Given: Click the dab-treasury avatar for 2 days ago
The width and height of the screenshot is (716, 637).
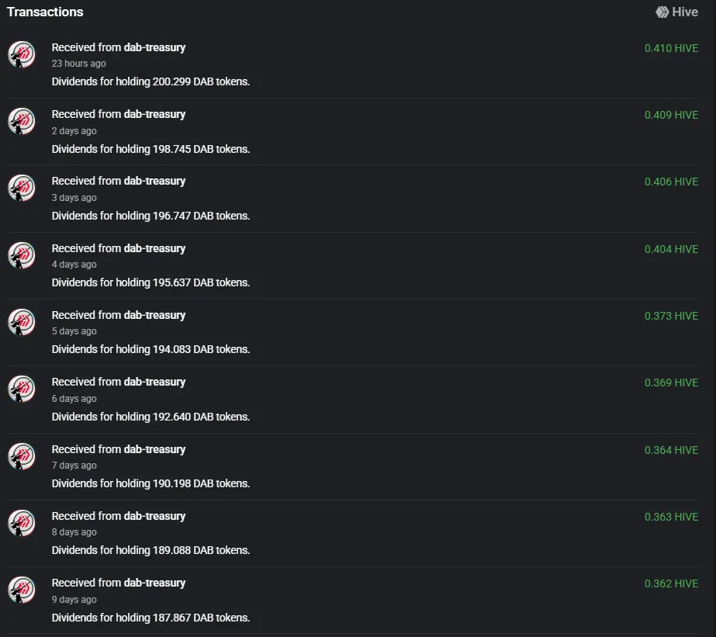Looking at the screenshot, I should (x=22, y=121).
